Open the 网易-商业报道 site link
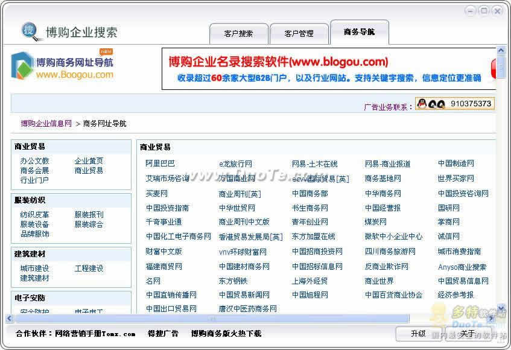511x350 pixels. tap(387, 164)
